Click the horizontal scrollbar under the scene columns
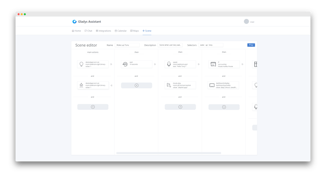The height and width of the screenshot is (173, 326). pyautogui.click(x=169, y=153)
